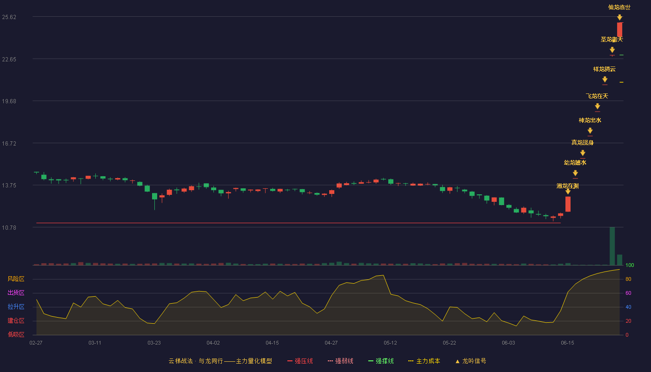Image resolution: width=651 pixels, height=372 pixels.
Task: Click the triangle icon beside 龙吟信号
Action: click(x=458, y=361)
